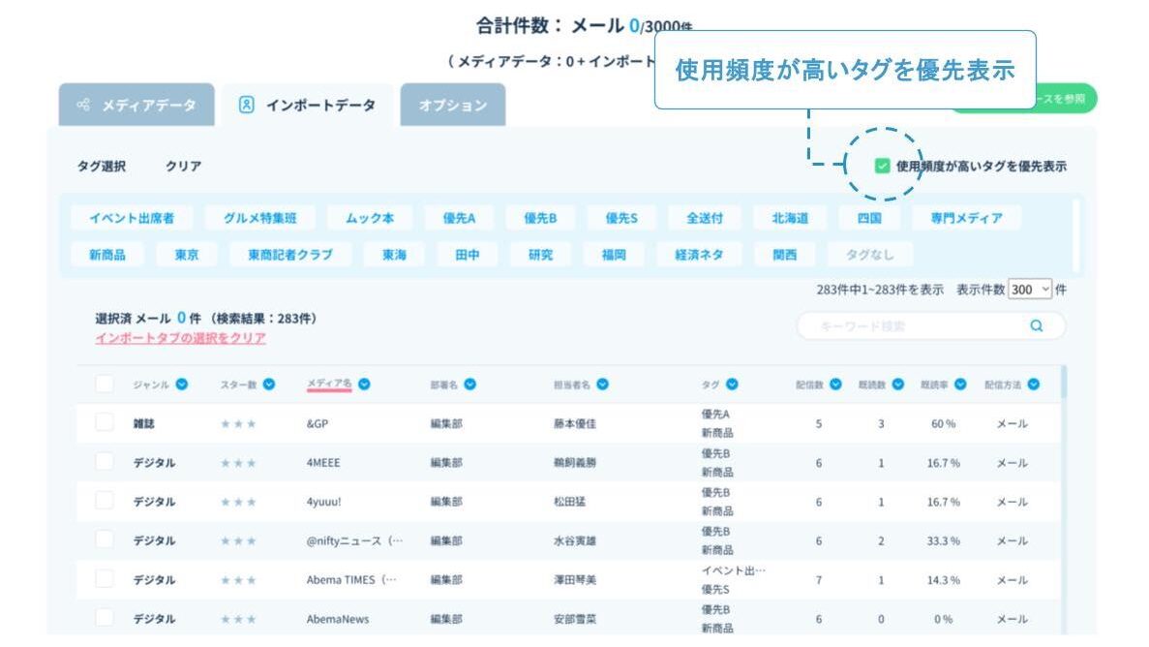
Task: Click the 既読率 column sort icon
Action: pos(960,385)
